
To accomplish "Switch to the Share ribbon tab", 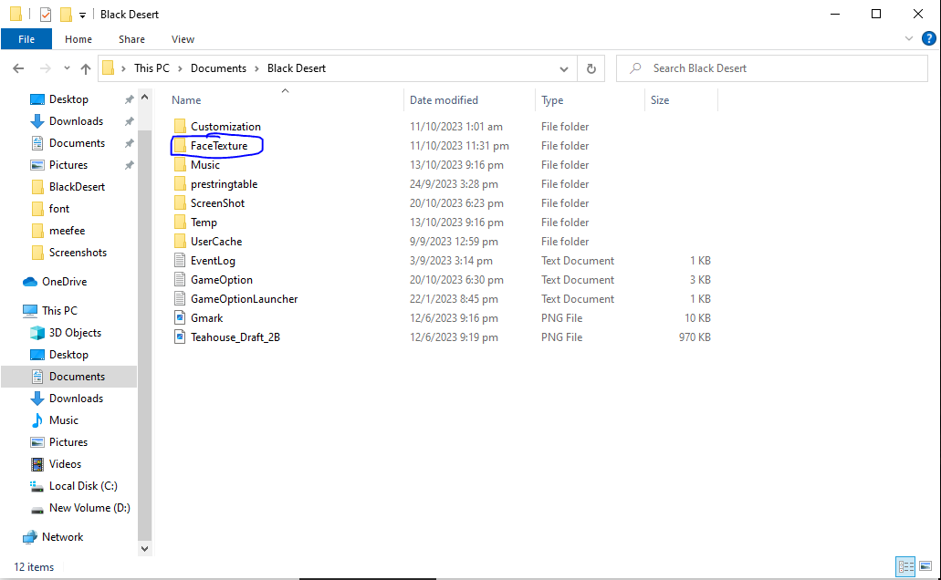I will [x=131, y=39].
